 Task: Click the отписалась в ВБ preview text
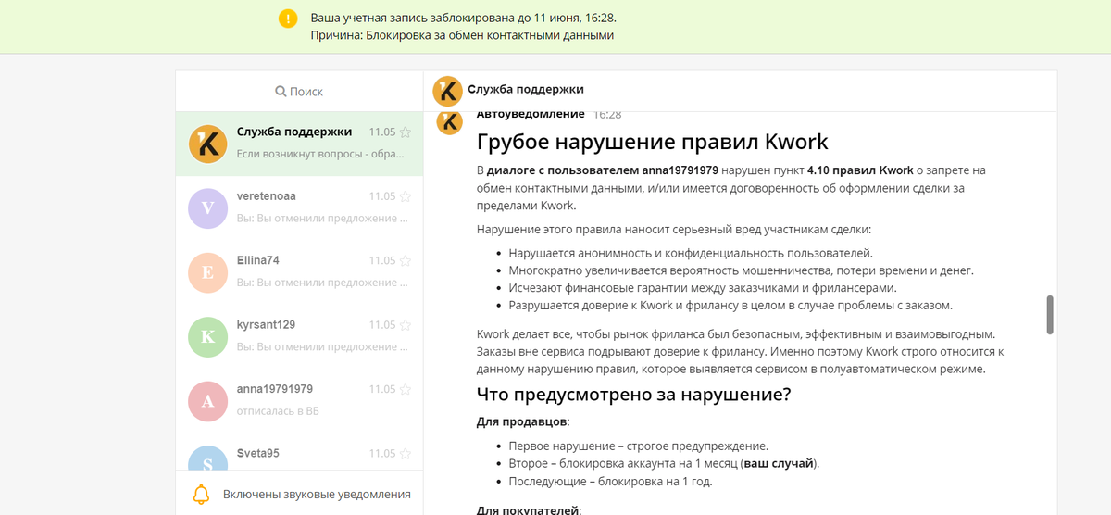click(x=278, y=410)
